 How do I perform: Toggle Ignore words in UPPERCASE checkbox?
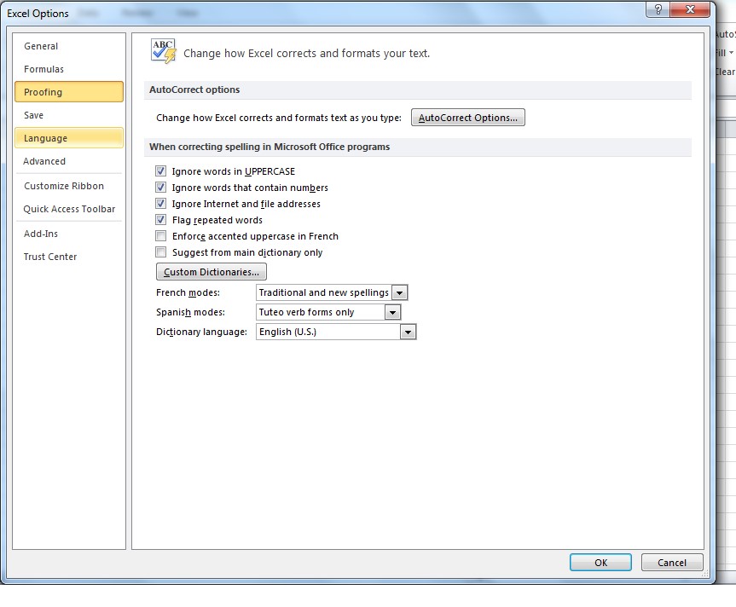tap(160, 171)
